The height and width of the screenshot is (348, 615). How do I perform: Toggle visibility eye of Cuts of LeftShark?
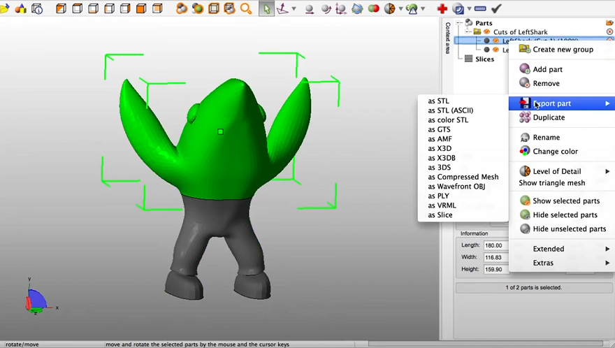486,31
